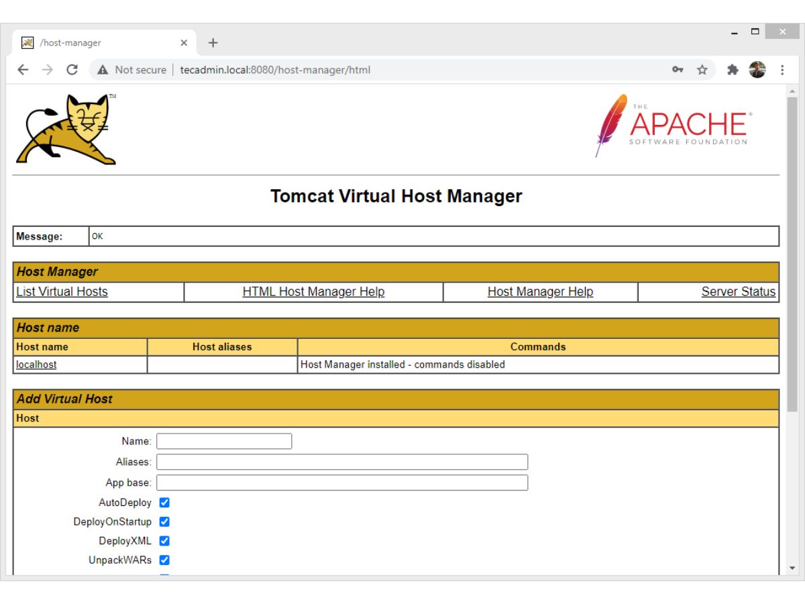Click the localhost host link
This screenshot has width=805, height=604.
pos(36,365)
